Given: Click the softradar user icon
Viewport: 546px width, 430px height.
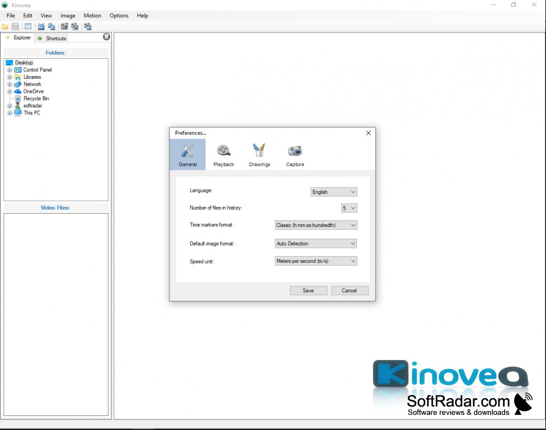Looking at the screenshot, I should [18, 106].
